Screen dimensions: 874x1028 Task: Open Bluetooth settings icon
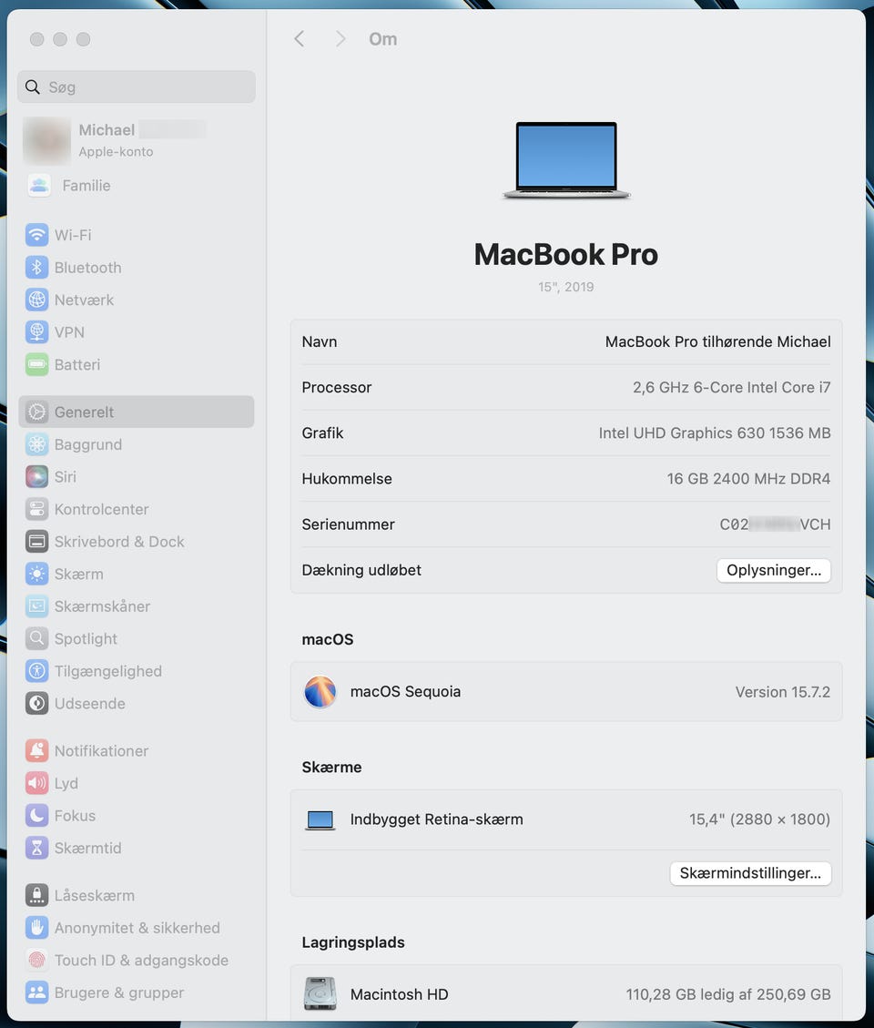36,268
